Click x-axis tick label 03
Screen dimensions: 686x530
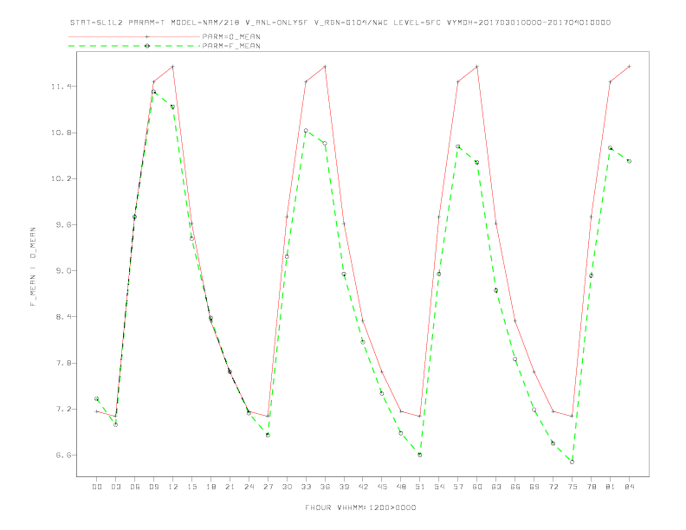click(115, 487)
